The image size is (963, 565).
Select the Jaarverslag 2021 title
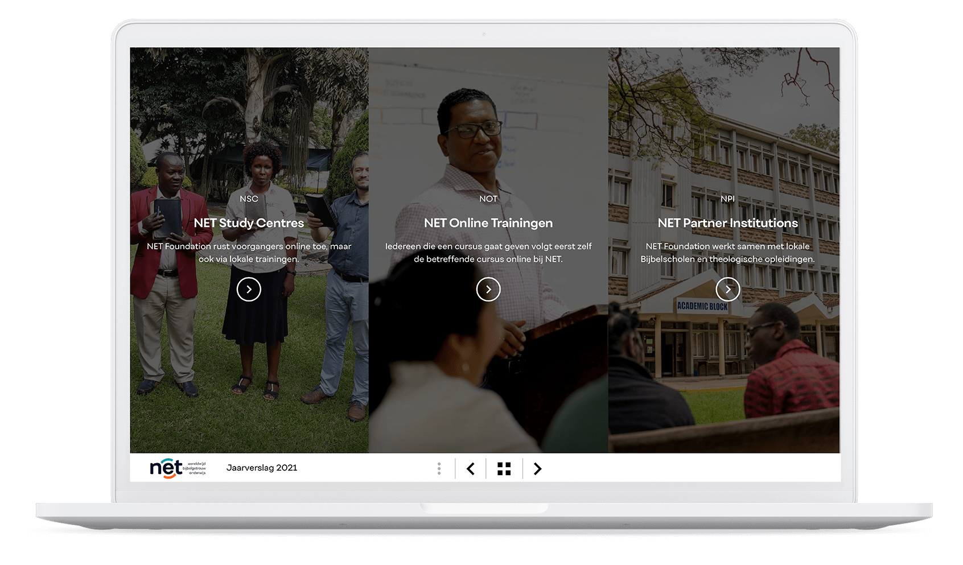pyautogui.click(x=262, y=468)
